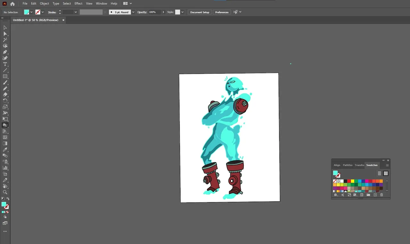Select the Gradient tool
Viewport: 410px width, 244px height.
click(x=5, y=143)
